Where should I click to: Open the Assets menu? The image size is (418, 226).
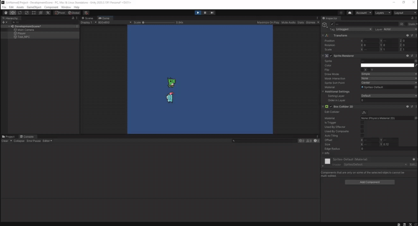(20, 7)
